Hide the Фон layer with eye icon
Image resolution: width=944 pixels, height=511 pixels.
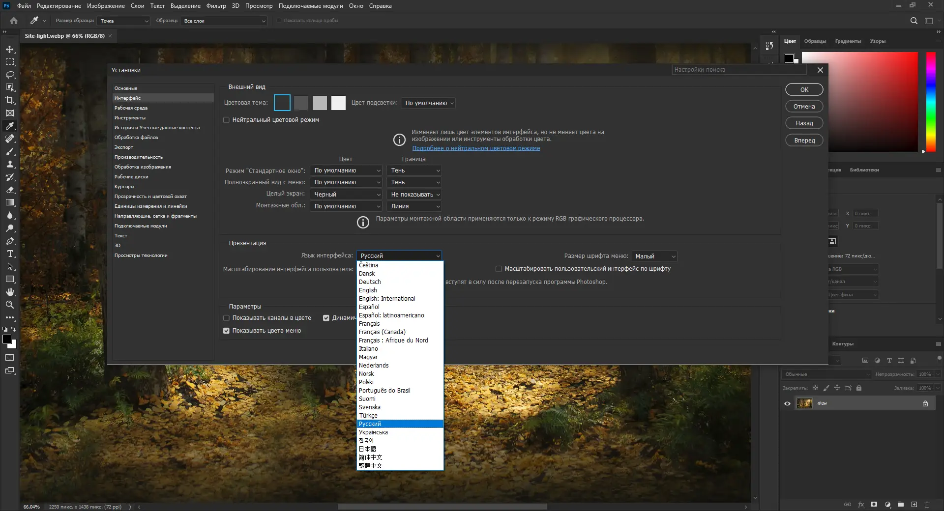tap(787, 403)
